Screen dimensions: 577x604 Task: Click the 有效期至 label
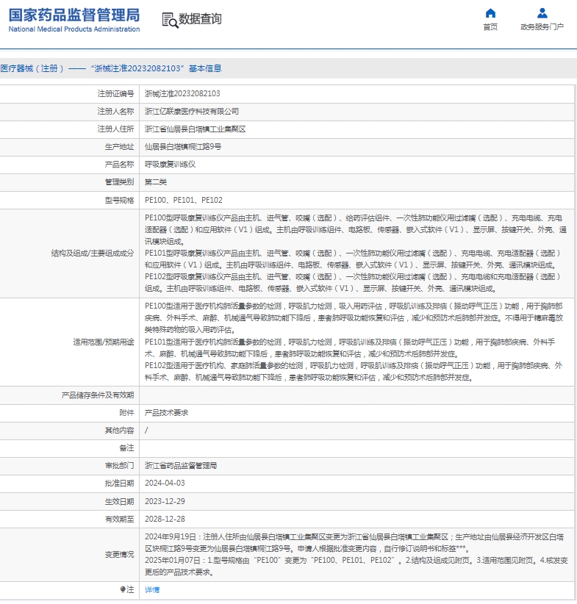tap(120, 519)
